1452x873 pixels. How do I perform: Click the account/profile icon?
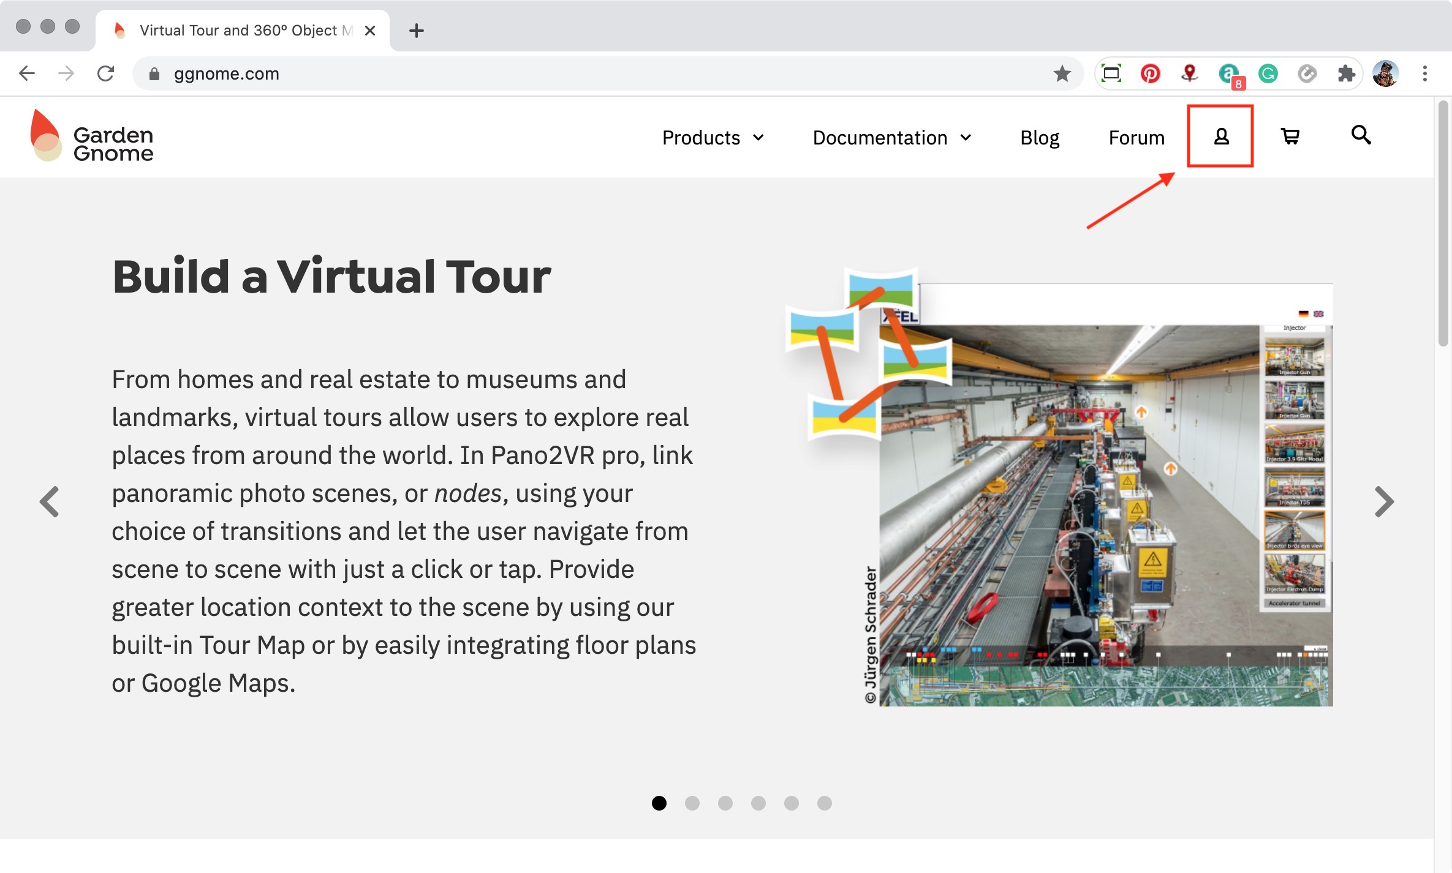1220,135
